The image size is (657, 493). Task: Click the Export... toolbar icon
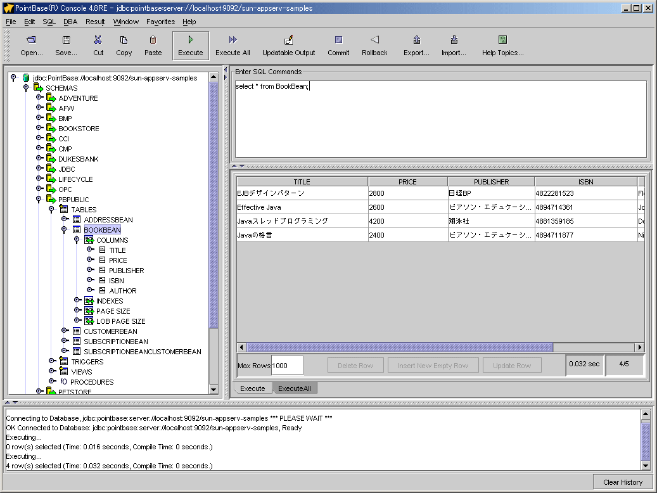pos(416,40)
